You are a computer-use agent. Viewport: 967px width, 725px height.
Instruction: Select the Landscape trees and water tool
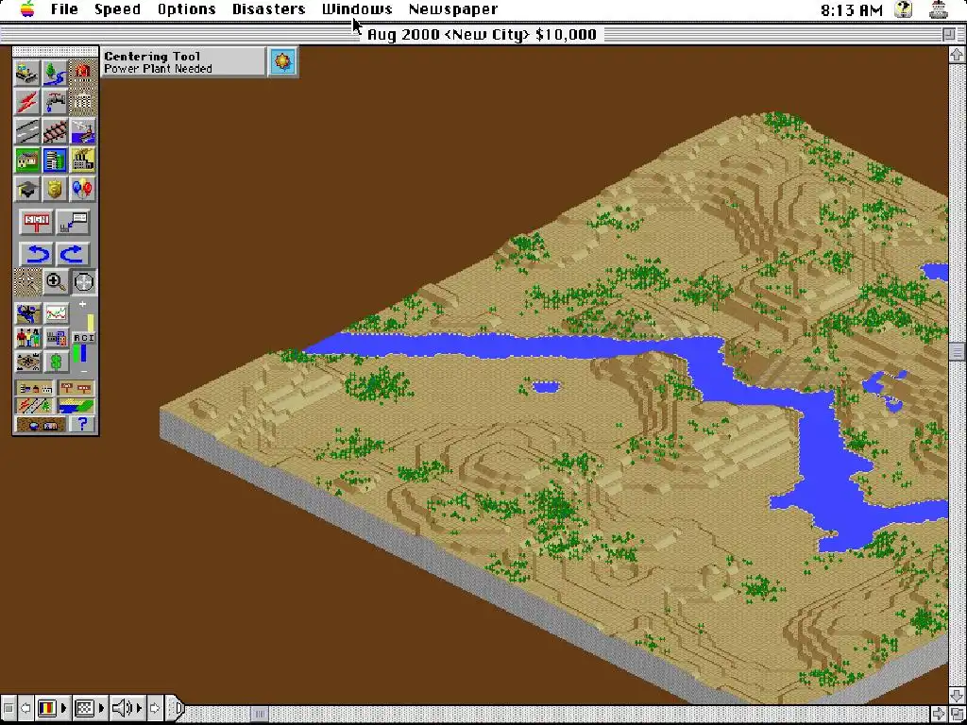[x=55, y=73]
